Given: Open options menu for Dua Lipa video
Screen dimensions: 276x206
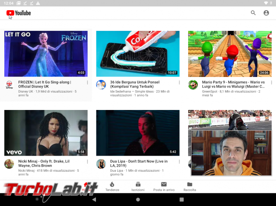Looking at the screenshot, I should coord(179,162).
